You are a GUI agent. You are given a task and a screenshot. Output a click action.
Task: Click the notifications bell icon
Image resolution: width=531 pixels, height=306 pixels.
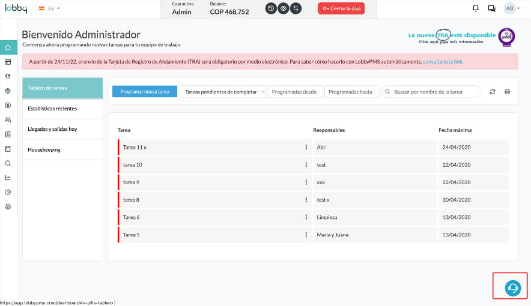tap(476, 8)
